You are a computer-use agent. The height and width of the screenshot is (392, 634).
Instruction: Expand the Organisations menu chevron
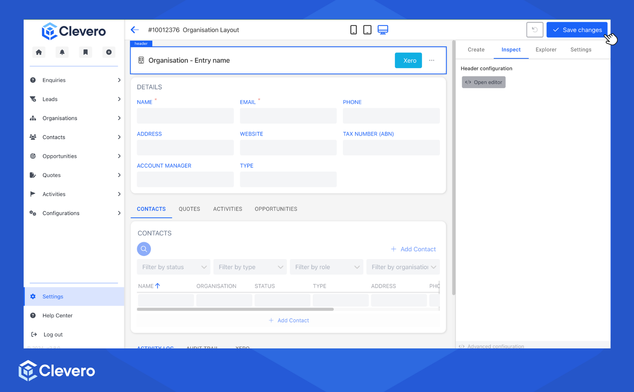tap(119, 118)
